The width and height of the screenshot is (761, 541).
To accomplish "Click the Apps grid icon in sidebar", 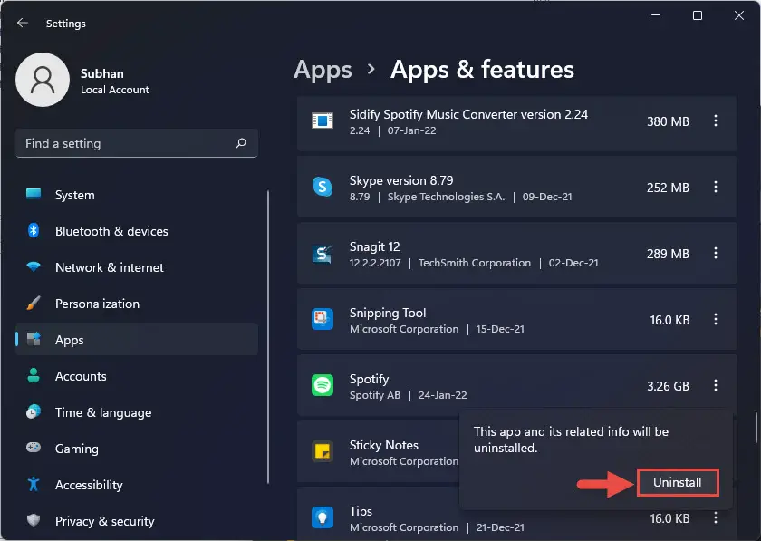I will 34,339.
